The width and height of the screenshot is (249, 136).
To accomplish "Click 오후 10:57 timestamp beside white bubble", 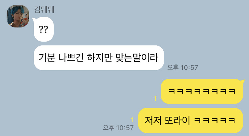I will pos(183,68).
